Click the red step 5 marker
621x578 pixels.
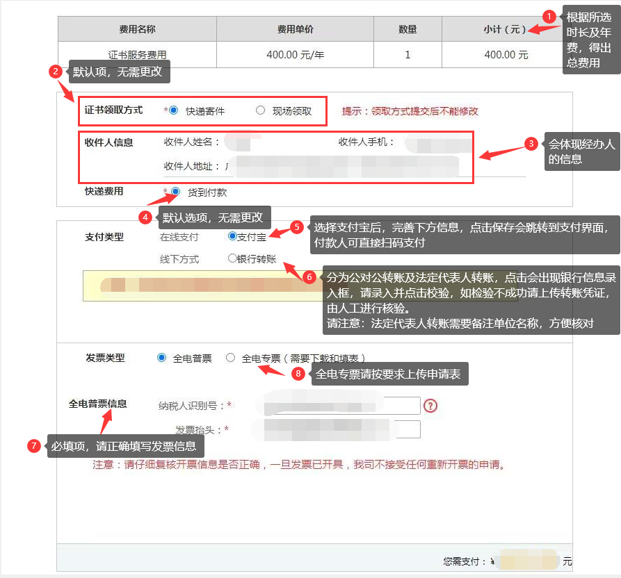[x=296, y=227]
